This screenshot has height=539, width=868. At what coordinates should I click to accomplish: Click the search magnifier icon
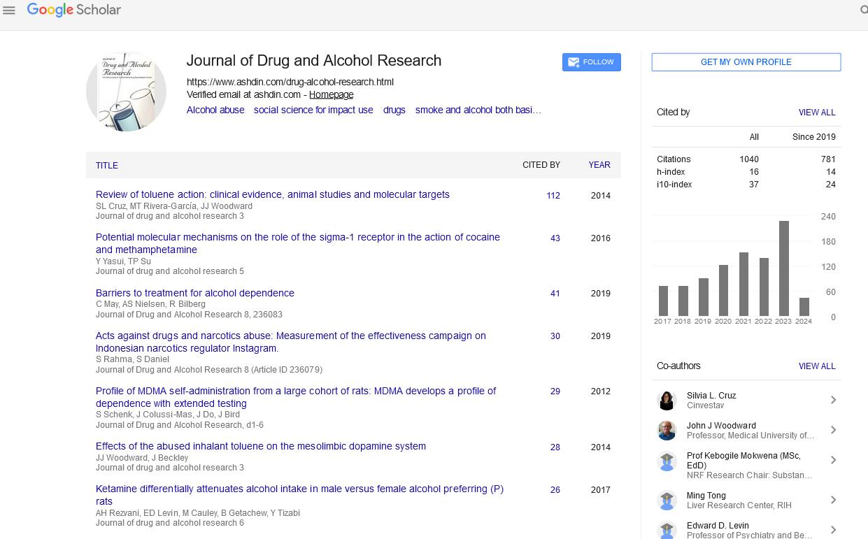[x=863, y=10]
